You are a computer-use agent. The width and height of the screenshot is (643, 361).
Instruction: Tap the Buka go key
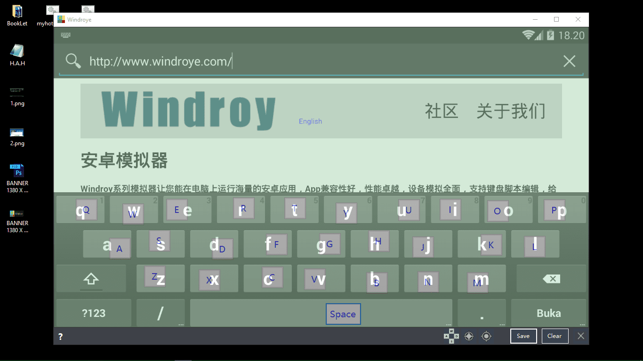pos(548,313)
